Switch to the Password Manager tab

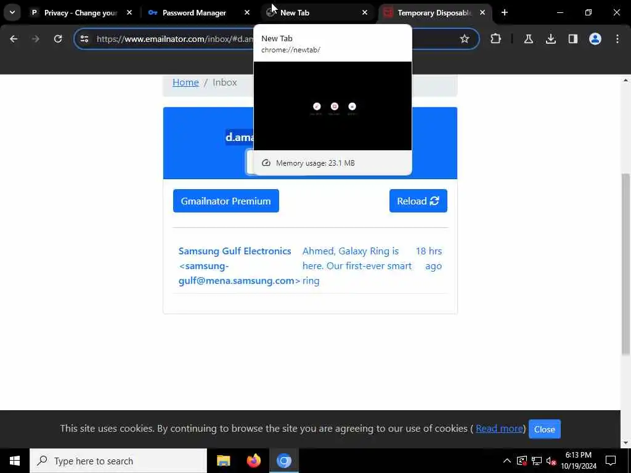194,13
